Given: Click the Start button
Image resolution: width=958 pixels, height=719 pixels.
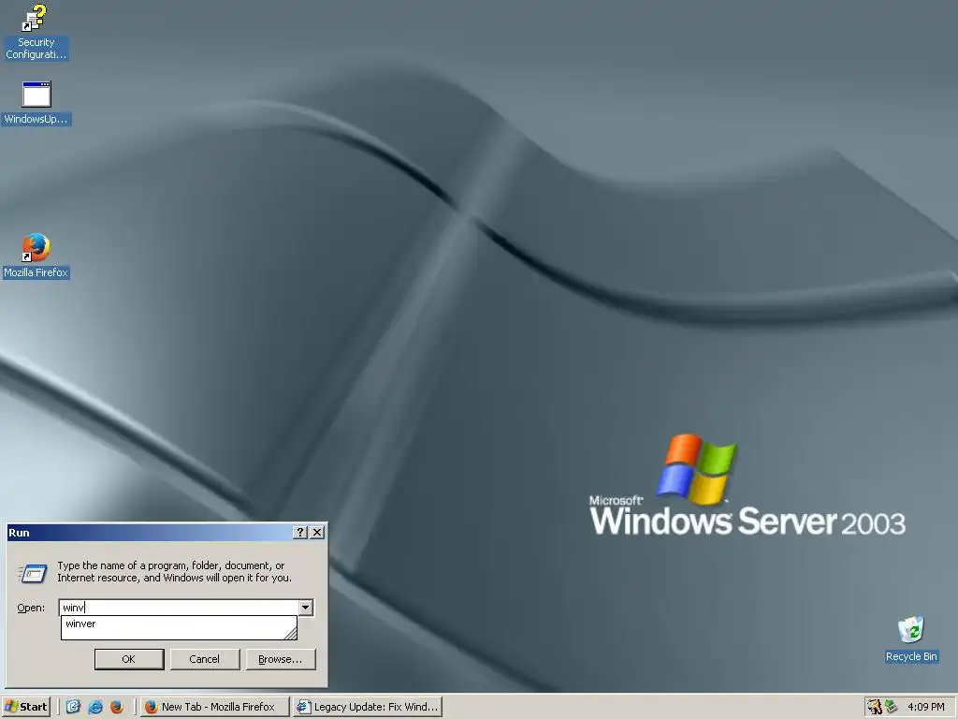Looking at the screenshot, I should click(x=25, y=707).
